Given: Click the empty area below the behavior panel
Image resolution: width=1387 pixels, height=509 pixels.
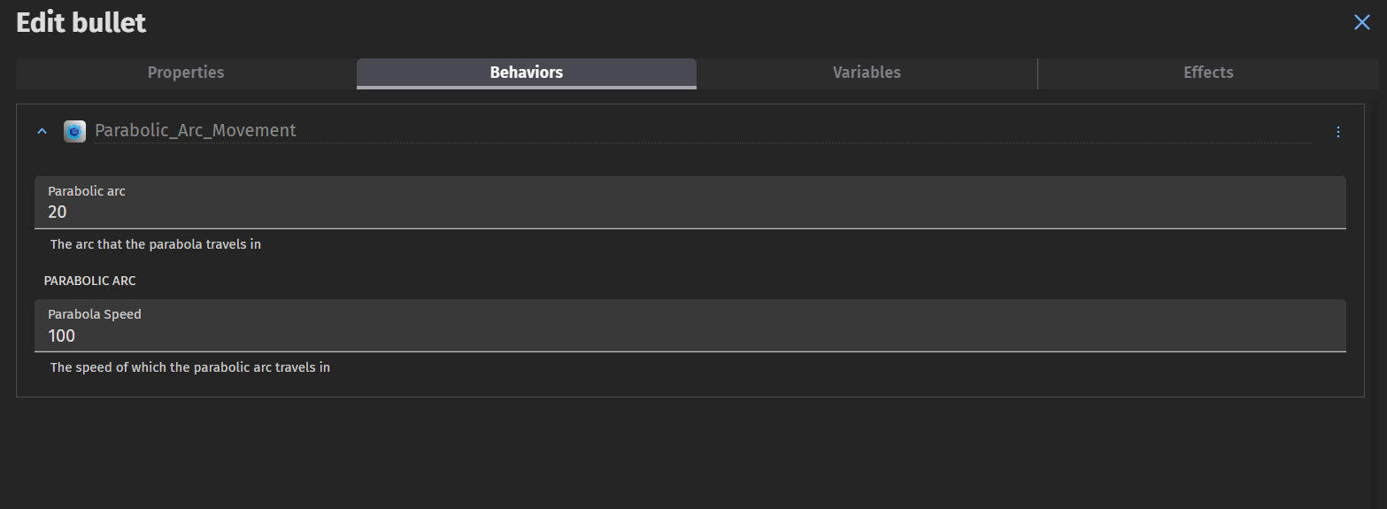Looking at the screenshot, I should (690, 451).
